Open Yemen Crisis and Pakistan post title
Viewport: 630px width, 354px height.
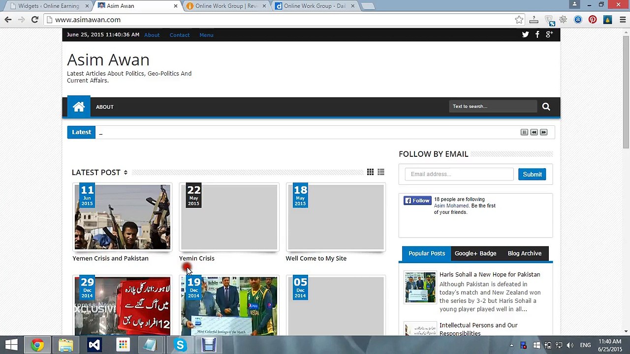pyautogui.click(x=110, y=259)
